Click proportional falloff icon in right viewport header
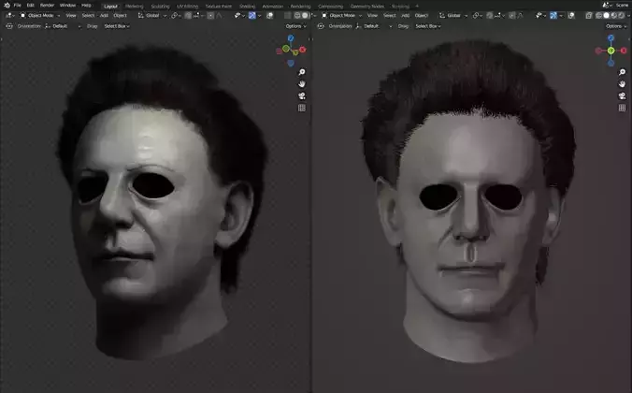 (521, 15)
